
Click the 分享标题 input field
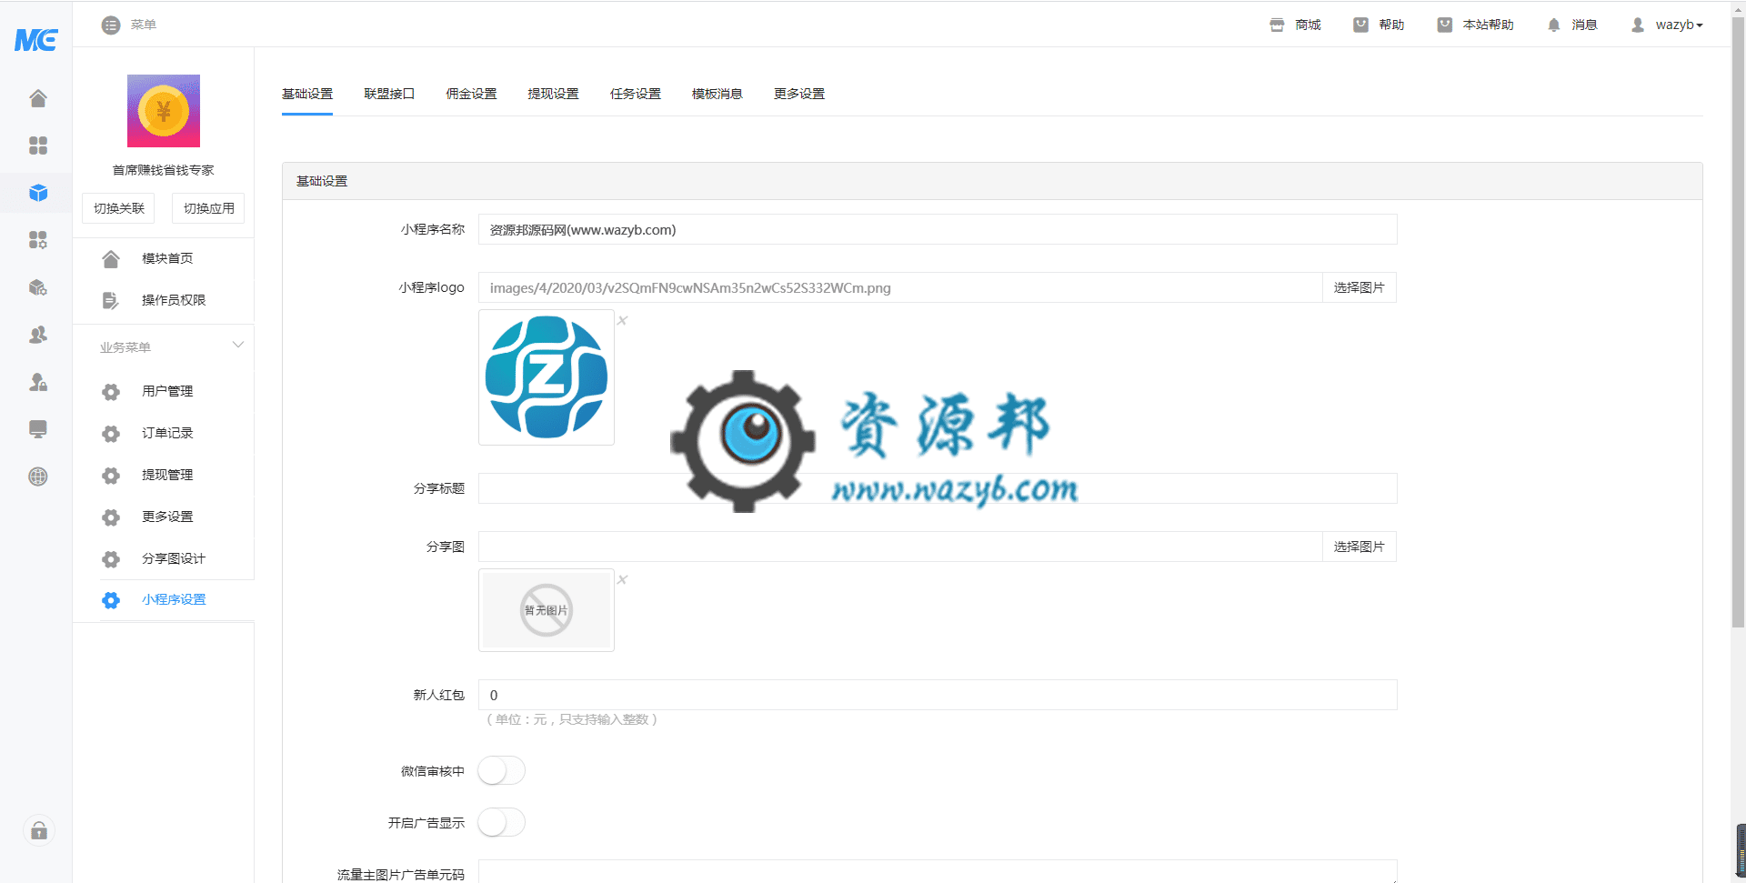click(938, 488)
